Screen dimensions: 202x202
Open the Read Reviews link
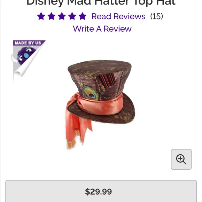point(118,16)
